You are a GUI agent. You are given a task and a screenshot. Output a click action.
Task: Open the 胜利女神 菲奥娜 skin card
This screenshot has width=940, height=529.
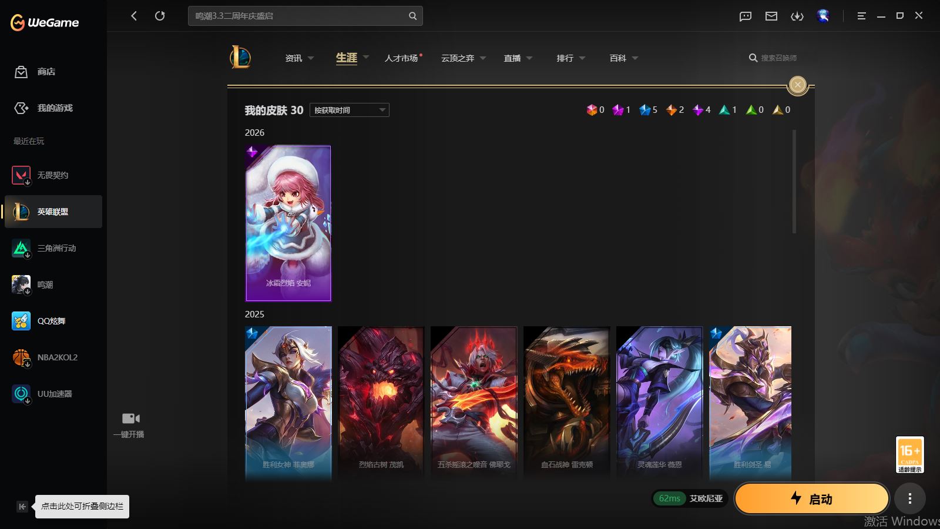point(288,403)
